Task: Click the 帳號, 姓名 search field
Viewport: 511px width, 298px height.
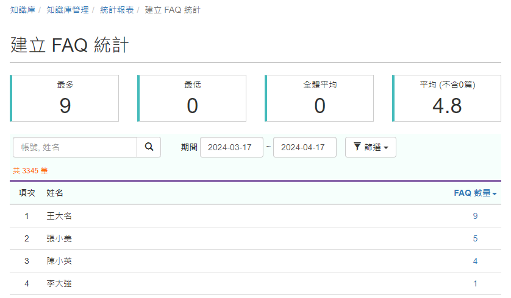Action: pos(75,147)
